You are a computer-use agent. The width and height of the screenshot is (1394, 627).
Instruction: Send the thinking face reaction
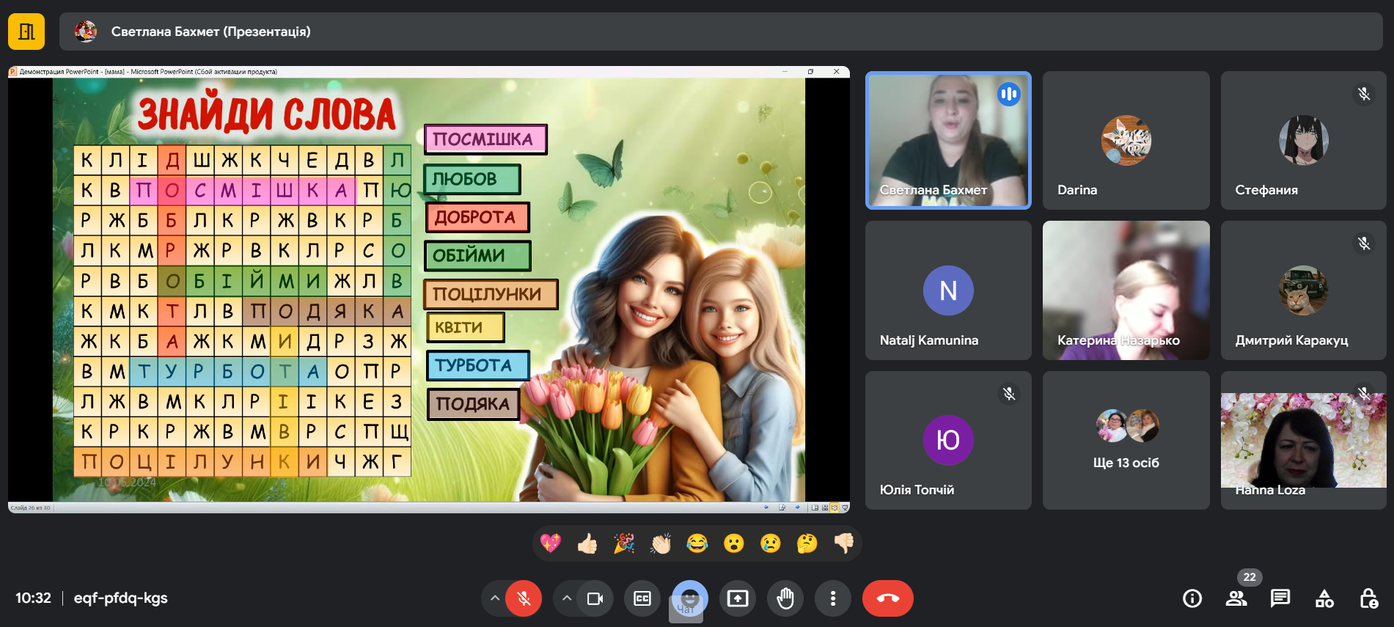coord(807,543)
